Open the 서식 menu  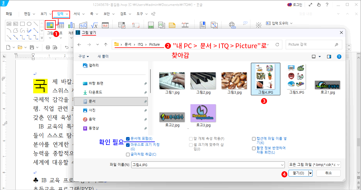[x=77, y=14]
